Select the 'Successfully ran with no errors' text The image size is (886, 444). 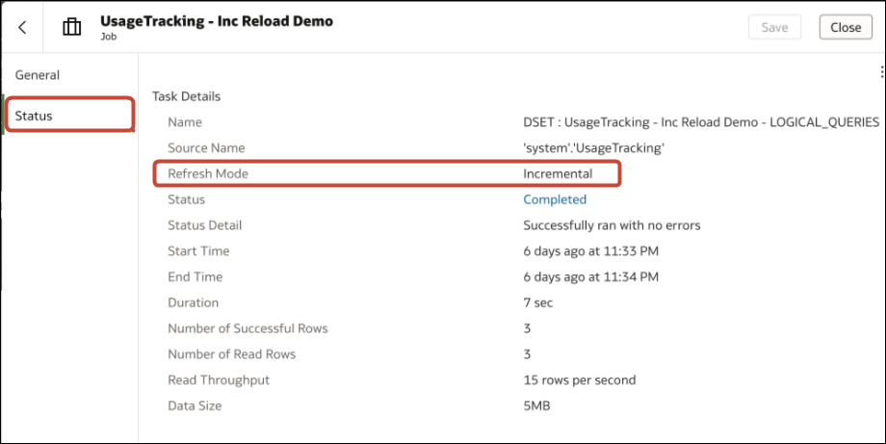point(612,225)
